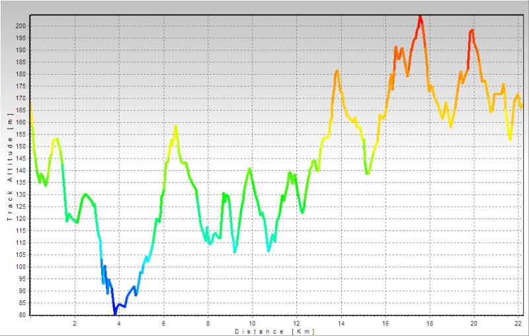
Task: Click the track's starting point at left edge
Action: [x=31, y=104]
